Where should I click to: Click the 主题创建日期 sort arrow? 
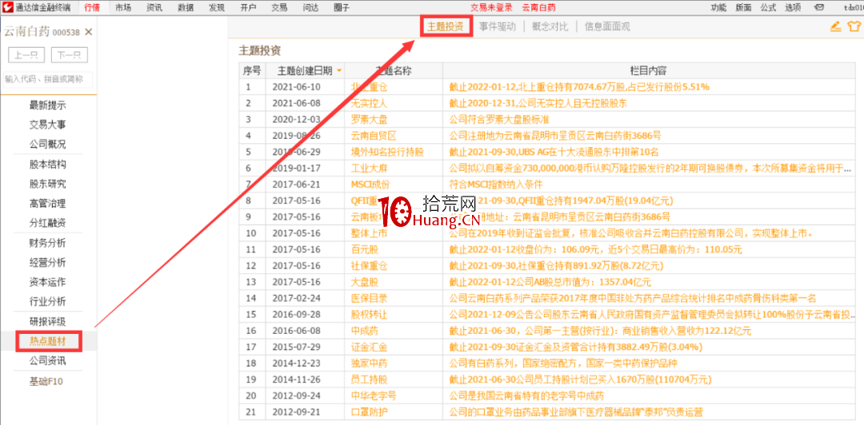click(339, 71)
